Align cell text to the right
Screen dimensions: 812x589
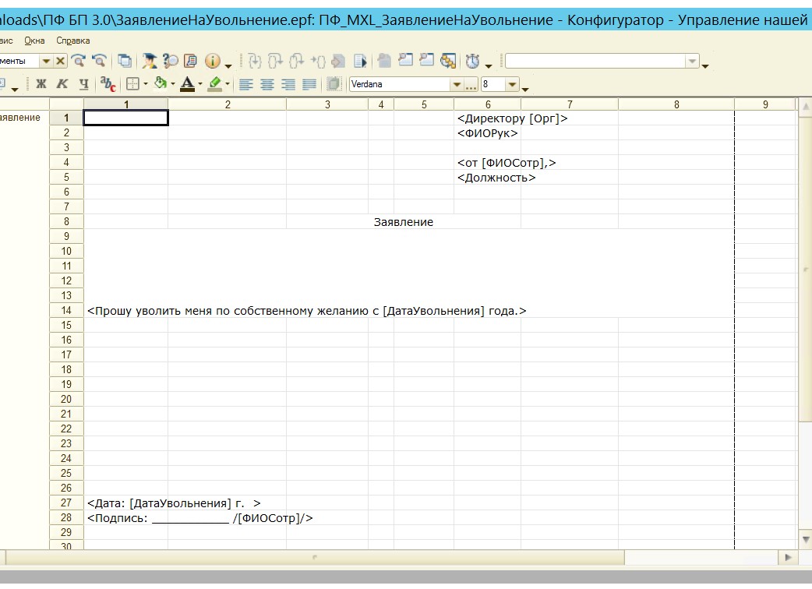[x=288, y=84]
